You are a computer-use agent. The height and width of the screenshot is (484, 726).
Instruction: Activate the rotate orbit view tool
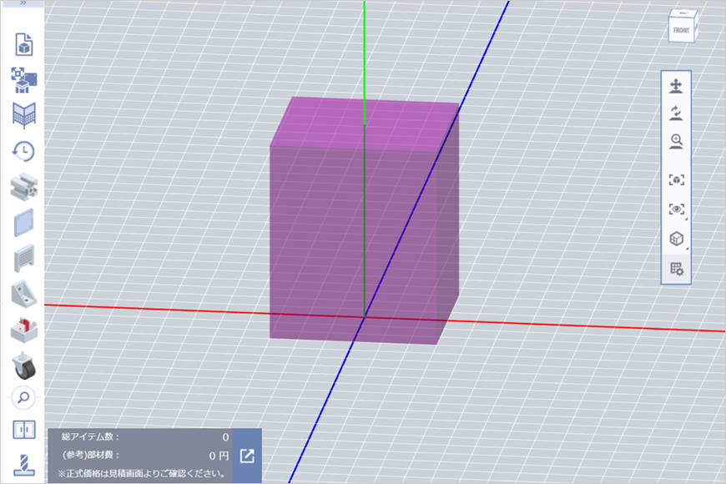(677, 113)
